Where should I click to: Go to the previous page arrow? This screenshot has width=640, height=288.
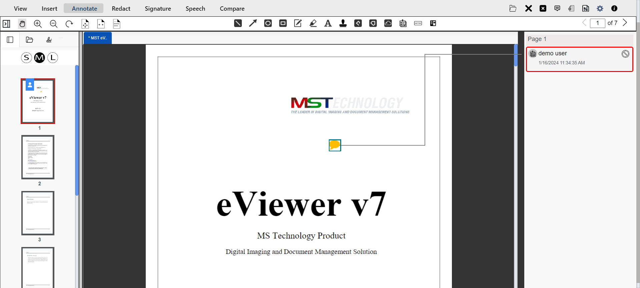584,23
